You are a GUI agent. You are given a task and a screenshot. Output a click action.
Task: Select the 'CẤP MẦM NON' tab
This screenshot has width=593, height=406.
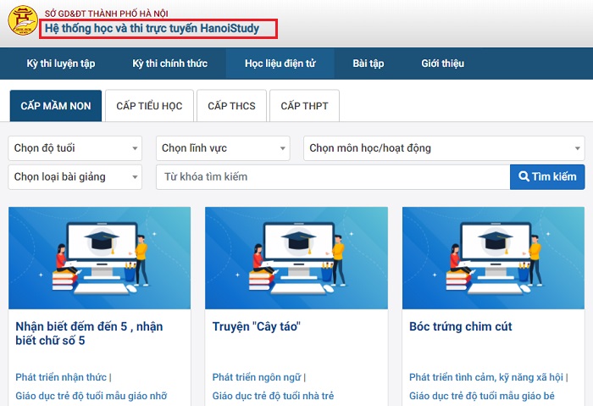point(56,106)
